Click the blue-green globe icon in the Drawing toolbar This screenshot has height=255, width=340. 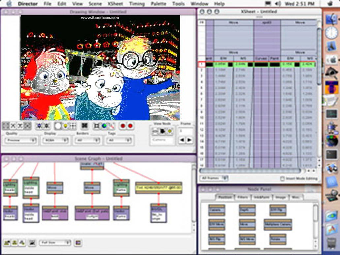pyautogui.click(x=104, y=126)
